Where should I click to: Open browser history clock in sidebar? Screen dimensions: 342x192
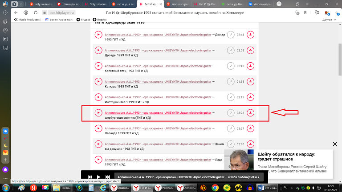coord(5,12)
